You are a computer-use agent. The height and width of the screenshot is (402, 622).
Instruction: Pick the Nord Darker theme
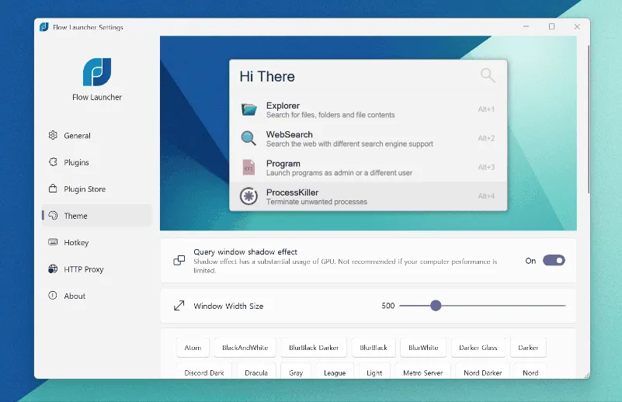tap(482, 373)
